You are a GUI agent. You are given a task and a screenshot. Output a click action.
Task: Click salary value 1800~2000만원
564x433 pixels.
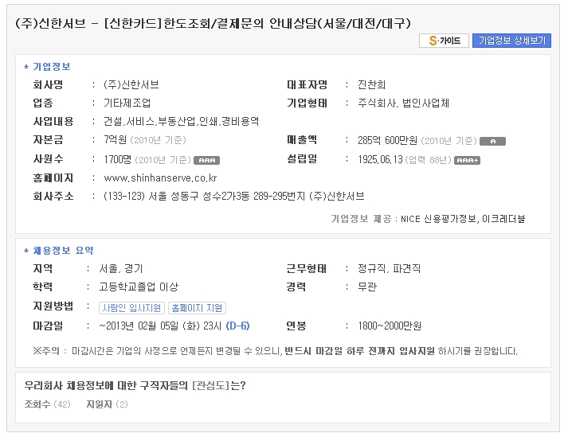click(390, 326)
